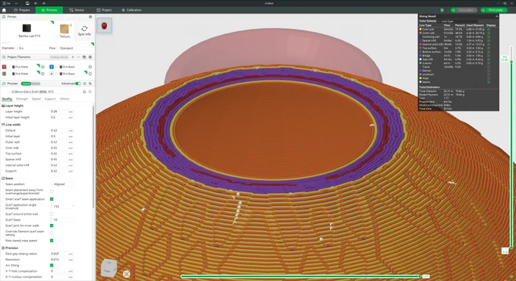Hide Inner wall lines in display
This screenshot has width=516, height=281.
[489, 30]
